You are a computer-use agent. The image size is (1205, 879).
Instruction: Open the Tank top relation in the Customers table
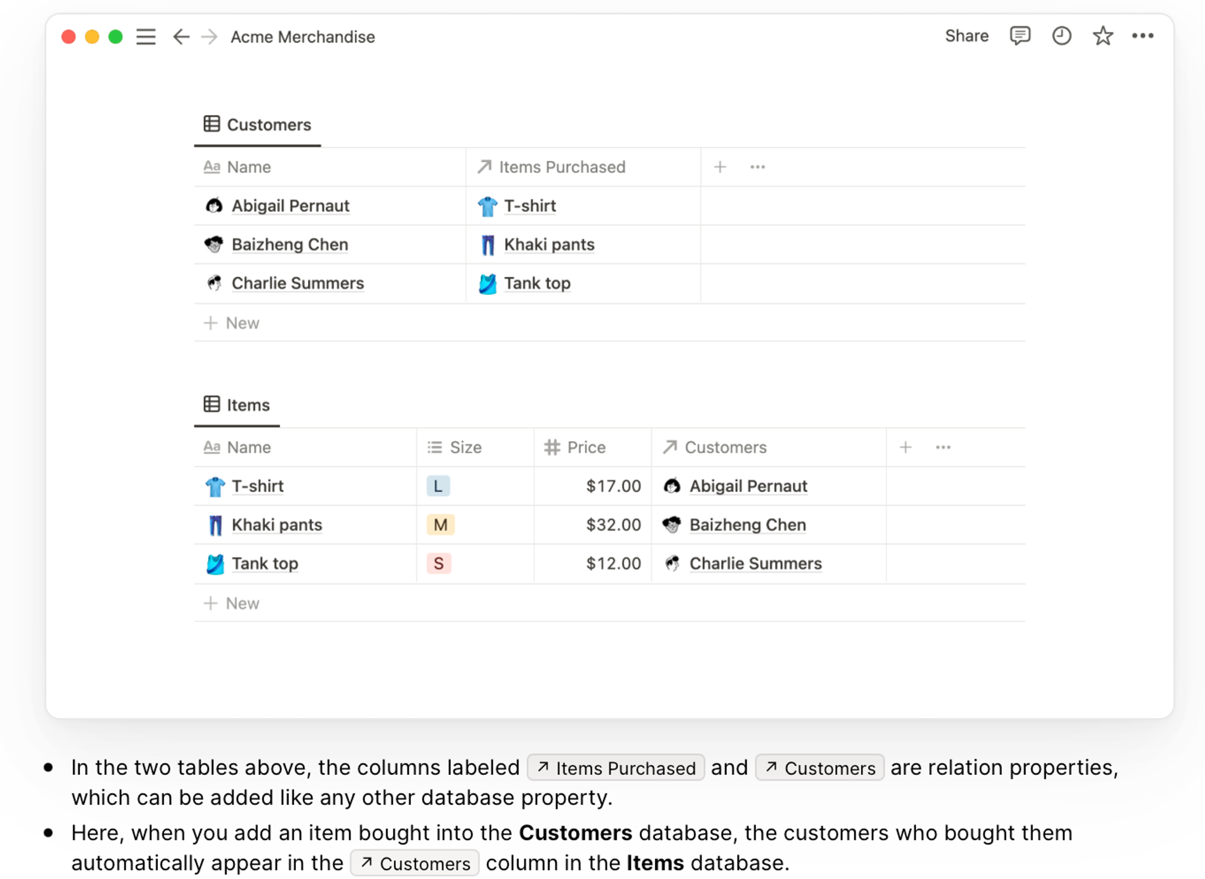(x=537, y=284)
